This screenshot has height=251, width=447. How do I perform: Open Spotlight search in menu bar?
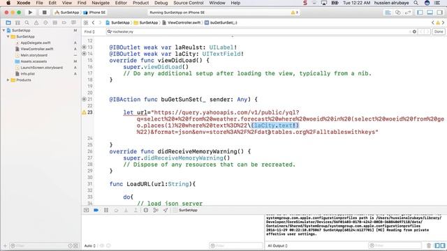point(416,3)
